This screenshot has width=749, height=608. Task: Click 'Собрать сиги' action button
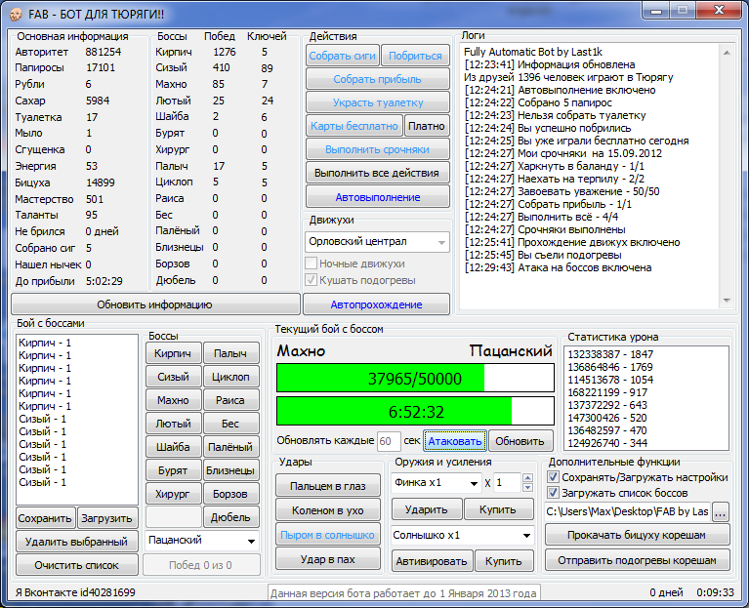tap(343, 57)
